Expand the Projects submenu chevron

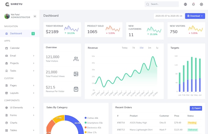tap(34, 63)
